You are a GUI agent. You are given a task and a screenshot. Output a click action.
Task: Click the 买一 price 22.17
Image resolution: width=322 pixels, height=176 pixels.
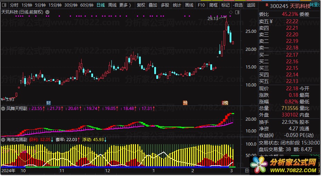tap(292, 55)
